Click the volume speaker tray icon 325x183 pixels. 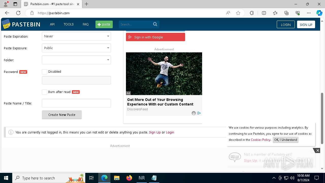coord(292,178)
